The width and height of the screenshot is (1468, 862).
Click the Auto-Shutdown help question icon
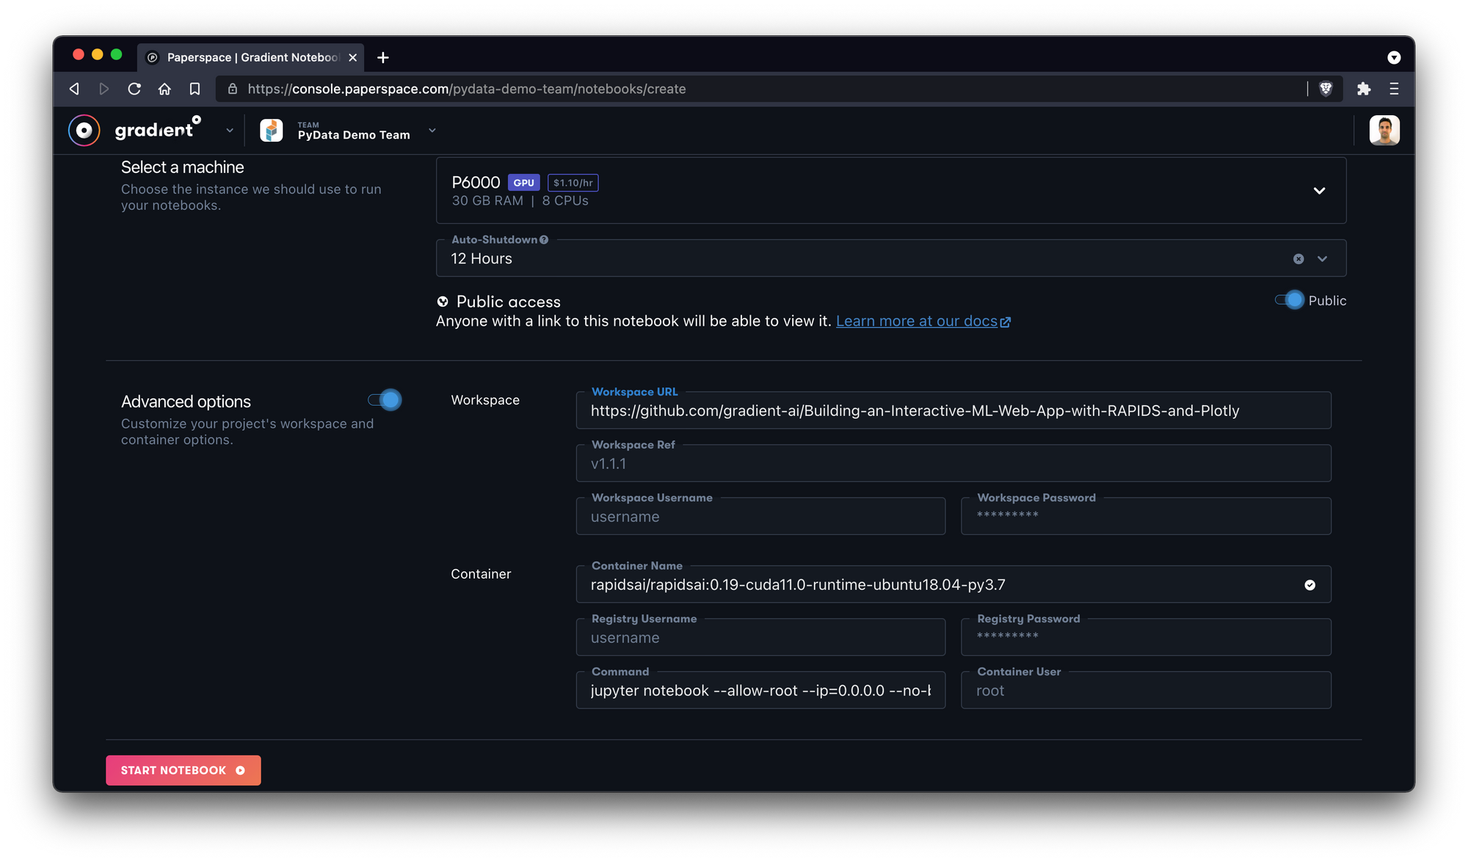tap(544, 240)
